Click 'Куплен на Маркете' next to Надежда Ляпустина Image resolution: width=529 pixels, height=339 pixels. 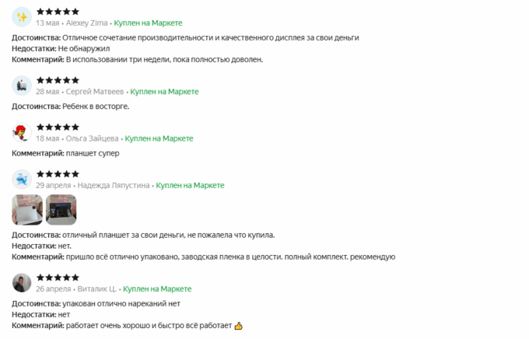(x=190, y=186)
